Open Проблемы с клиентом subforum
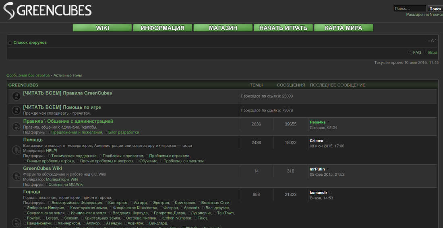 click(x=183, y=161)
